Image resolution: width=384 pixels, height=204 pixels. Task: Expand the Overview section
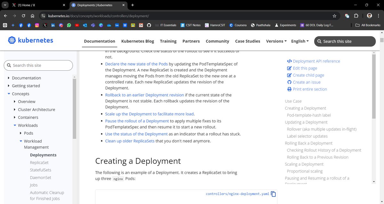(x=15, y=102)
